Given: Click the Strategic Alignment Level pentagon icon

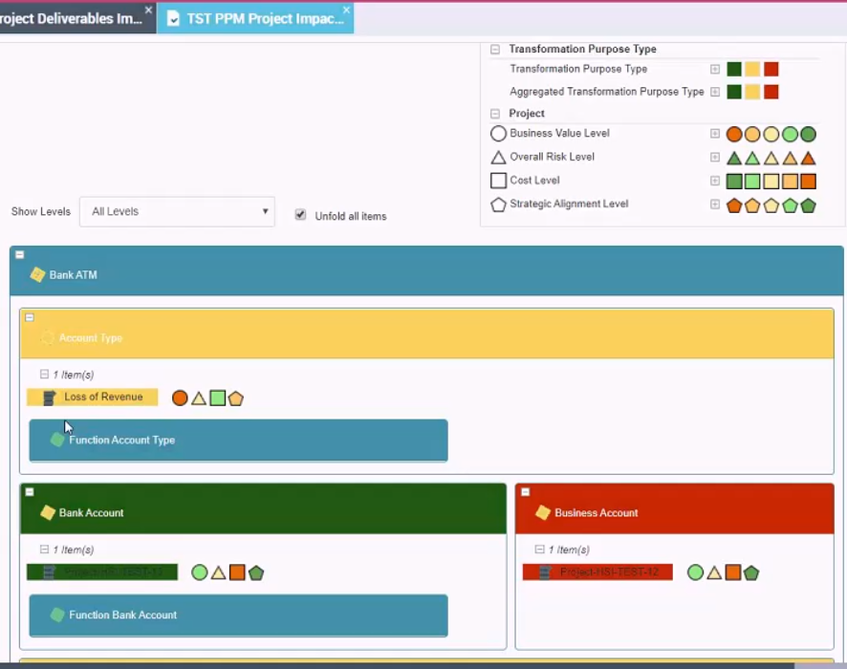Looking at the screenshot, I should click(x=498, y=205).
